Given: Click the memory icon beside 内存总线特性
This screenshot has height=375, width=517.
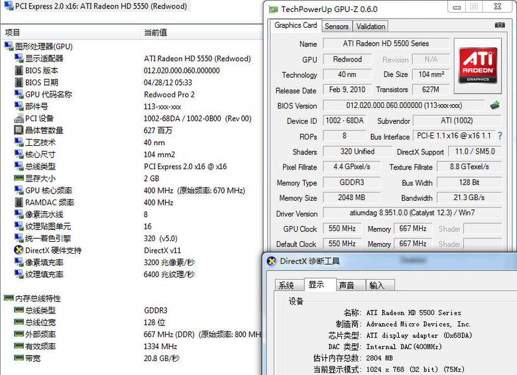Looking at the screenshot, I should (x=9, y=298).
